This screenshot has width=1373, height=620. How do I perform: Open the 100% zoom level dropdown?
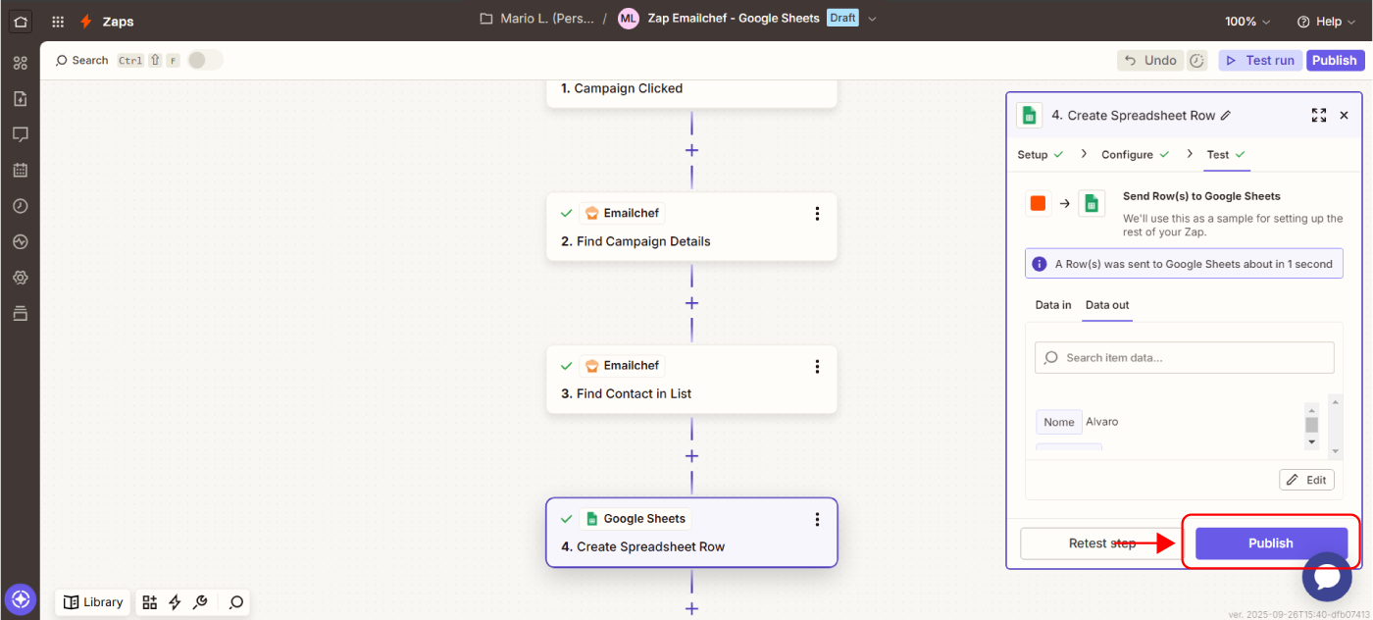coord(1246,22)
